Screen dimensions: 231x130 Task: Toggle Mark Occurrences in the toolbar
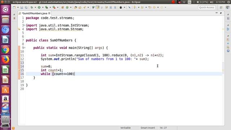[98, 7]
